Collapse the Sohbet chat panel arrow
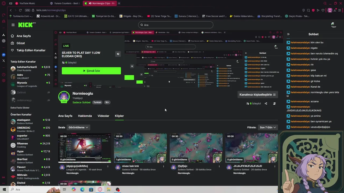Image resolution: width=344 pixels, height=193 pixels. [288, 34]
